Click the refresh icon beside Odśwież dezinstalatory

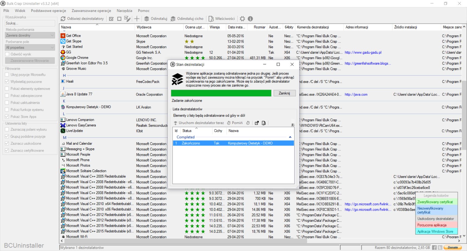click(63, 19)
